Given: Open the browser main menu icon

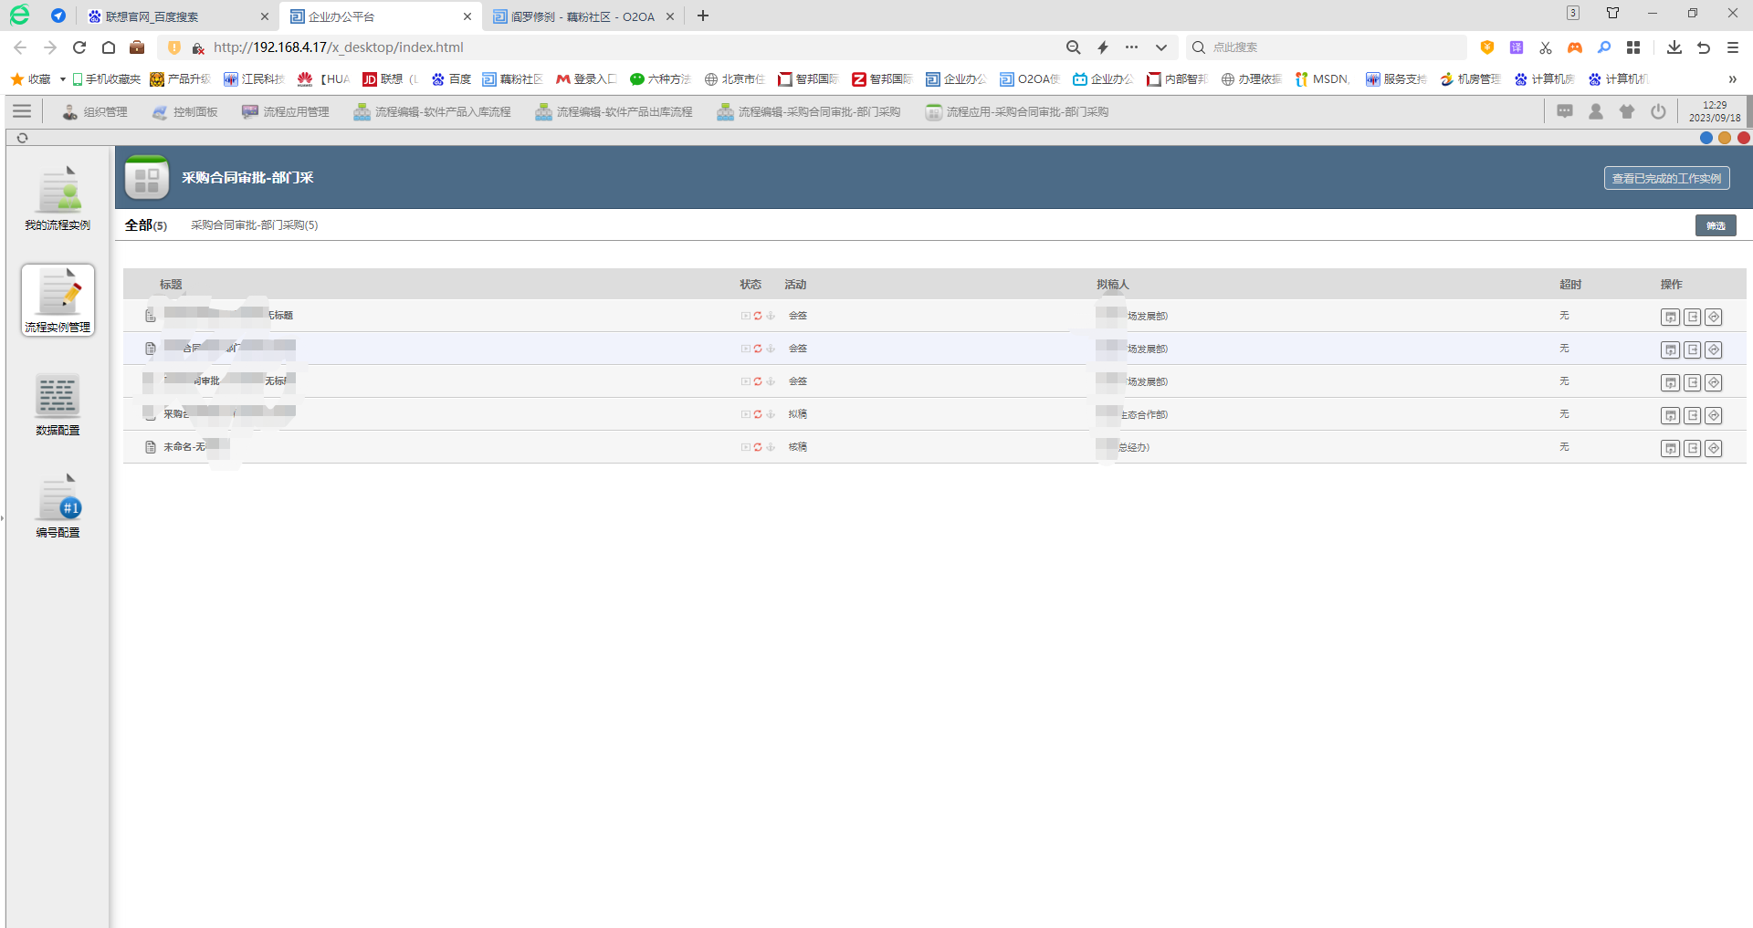Looking at the screenshot, I should click(1733, 47).
